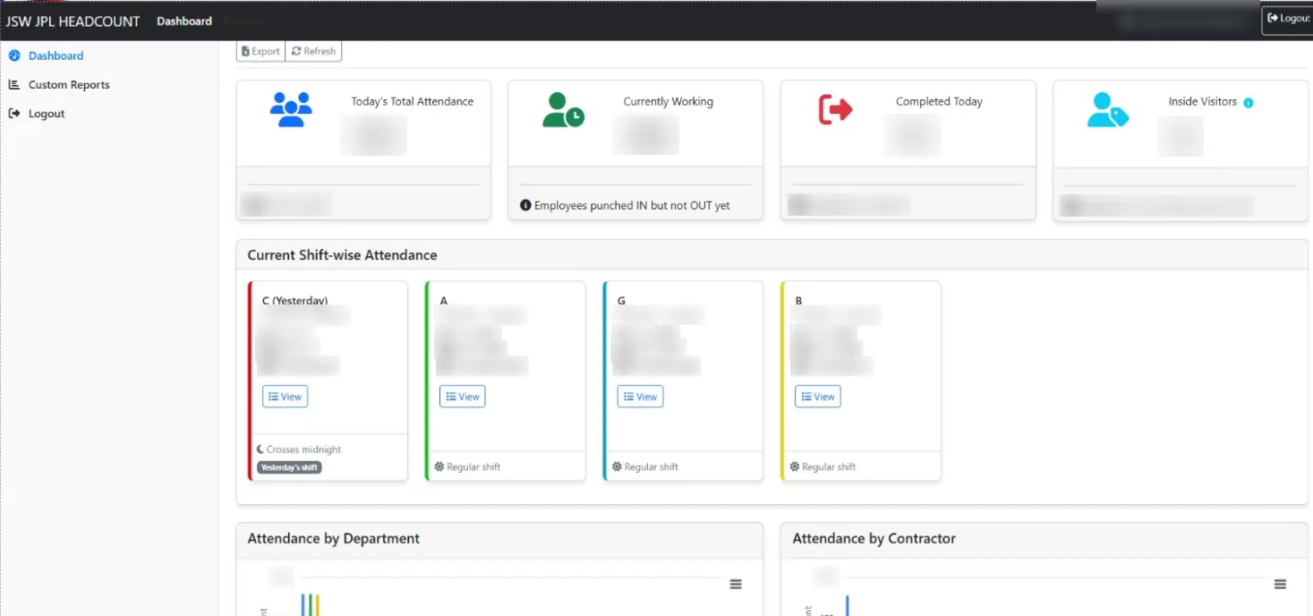View shift C (Yesterday) attendance list
The width and height of the screenshot is (1313, 616).
pos(285,397)
